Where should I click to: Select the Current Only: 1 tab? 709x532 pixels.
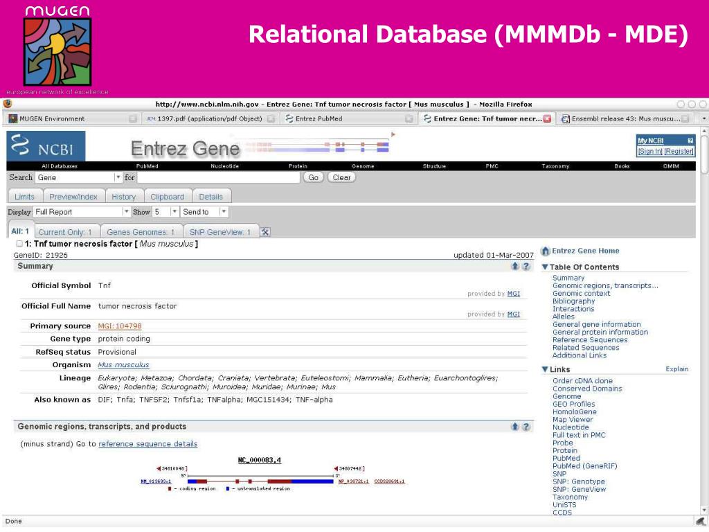65,232
